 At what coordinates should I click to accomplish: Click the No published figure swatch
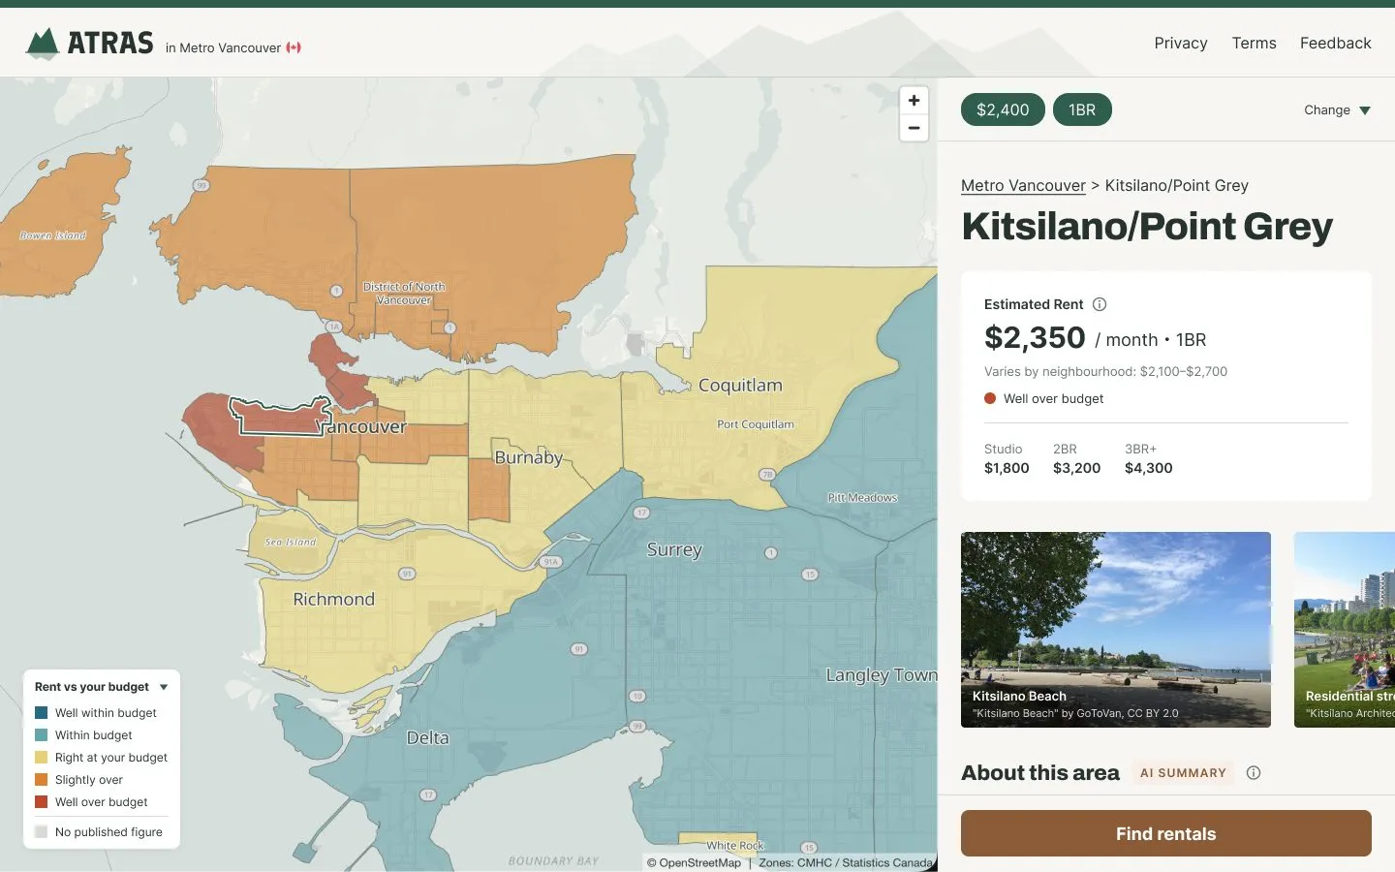(x=42, y=832)
